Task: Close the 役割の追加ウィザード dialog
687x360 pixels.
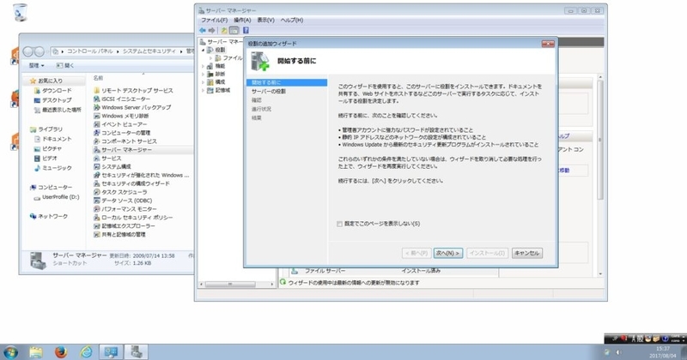Action: 548,44
